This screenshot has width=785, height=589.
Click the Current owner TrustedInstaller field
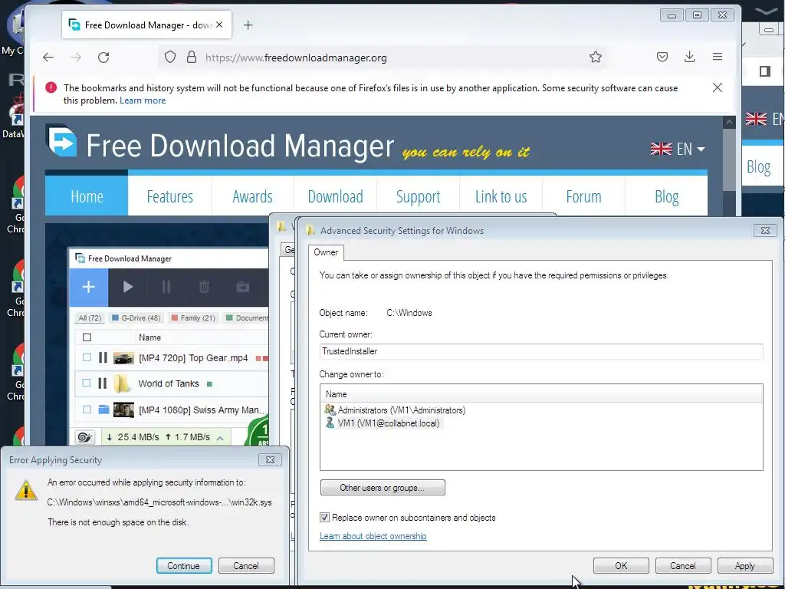pyautogui.click(x=541, y=351)
